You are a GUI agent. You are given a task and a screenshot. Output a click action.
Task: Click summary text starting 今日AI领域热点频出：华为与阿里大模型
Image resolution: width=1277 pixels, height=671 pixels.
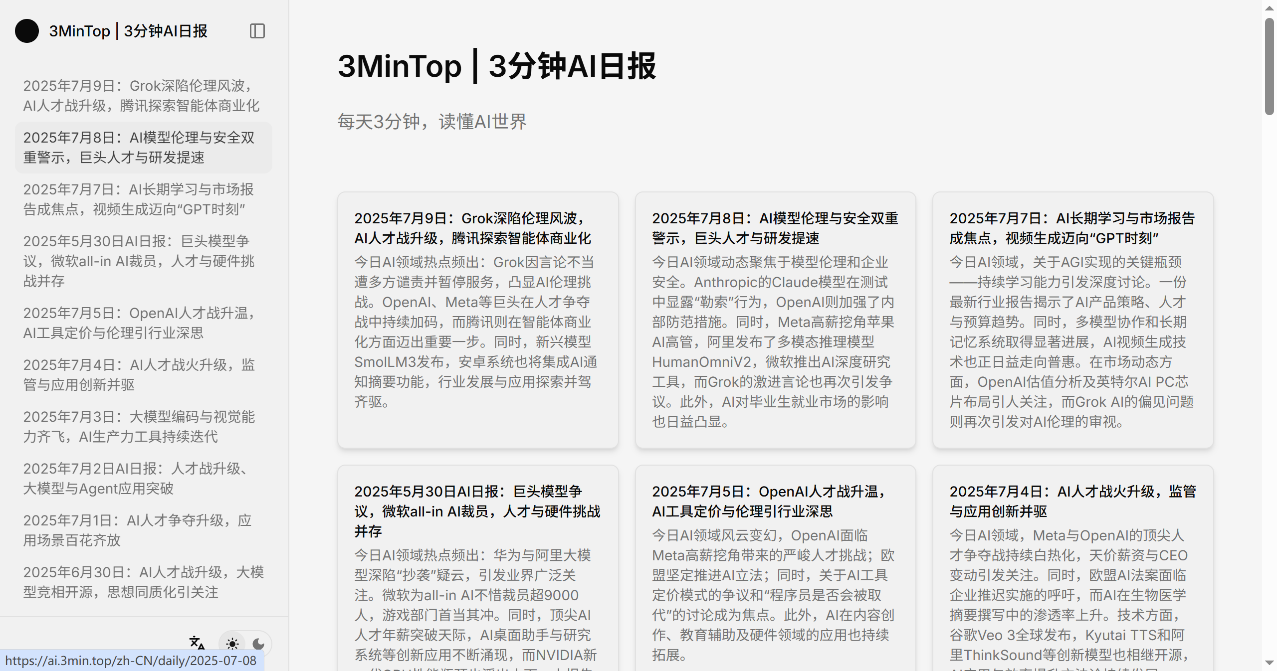pos(476,608)
